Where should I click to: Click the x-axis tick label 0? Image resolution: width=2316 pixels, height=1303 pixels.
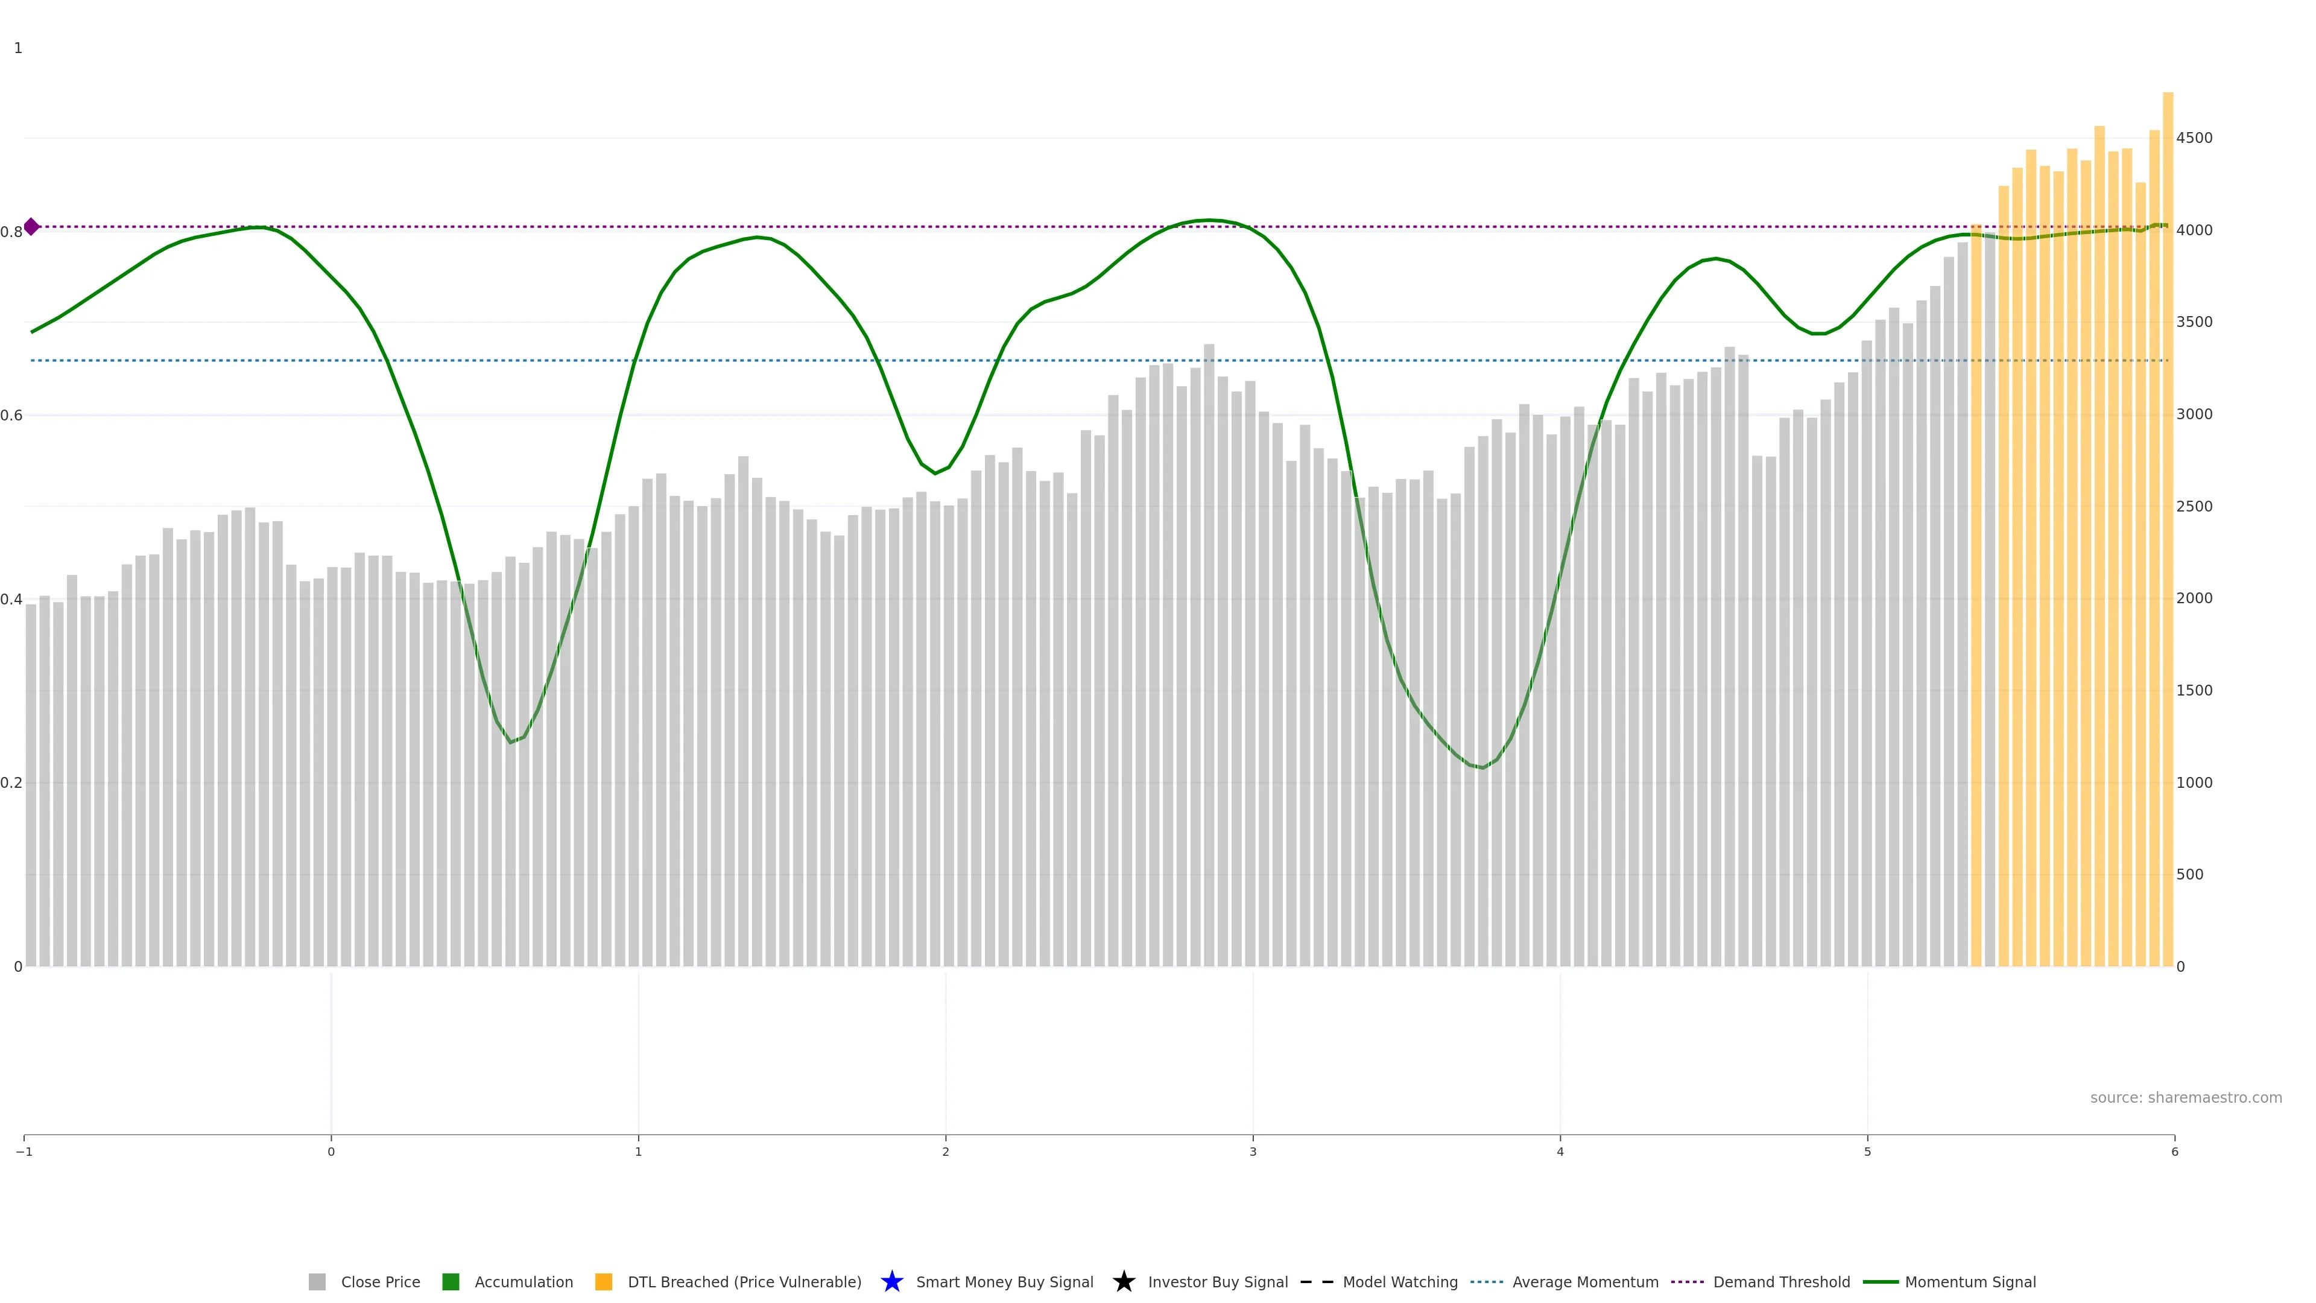point(331,1152)
